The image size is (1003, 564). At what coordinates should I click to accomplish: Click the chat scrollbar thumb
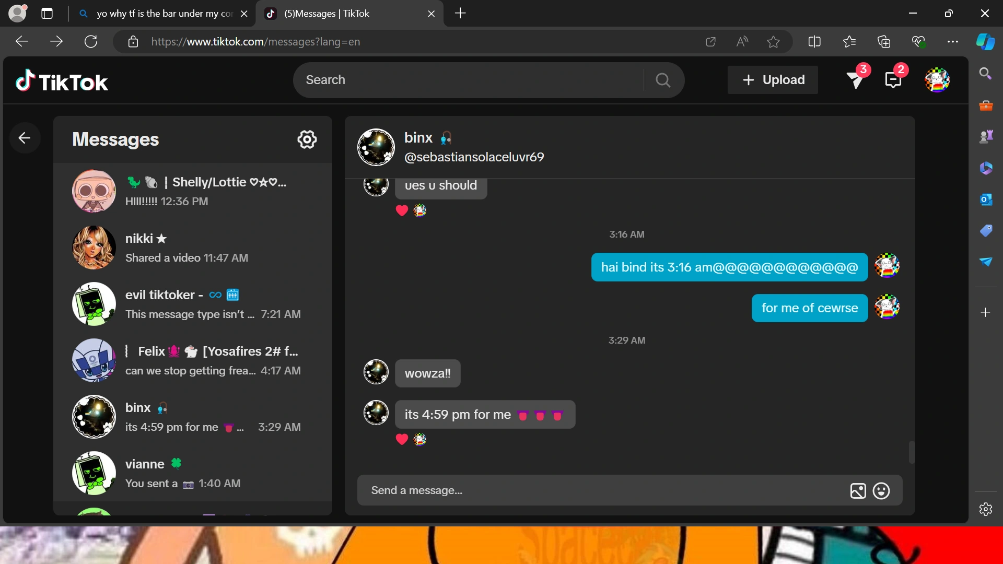tap(912, 452)
